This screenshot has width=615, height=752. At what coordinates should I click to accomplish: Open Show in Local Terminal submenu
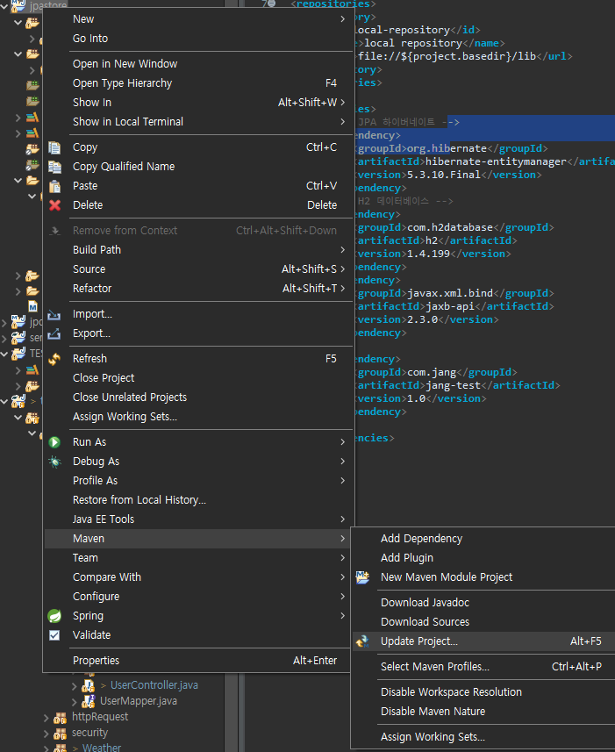pos(198,122)
